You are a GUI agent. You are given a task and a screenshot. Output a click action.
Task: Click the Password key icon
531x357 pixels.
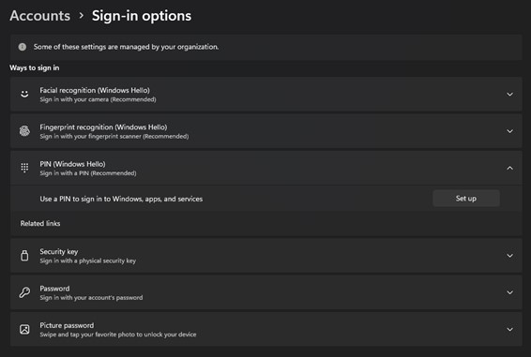pos(24,292)
